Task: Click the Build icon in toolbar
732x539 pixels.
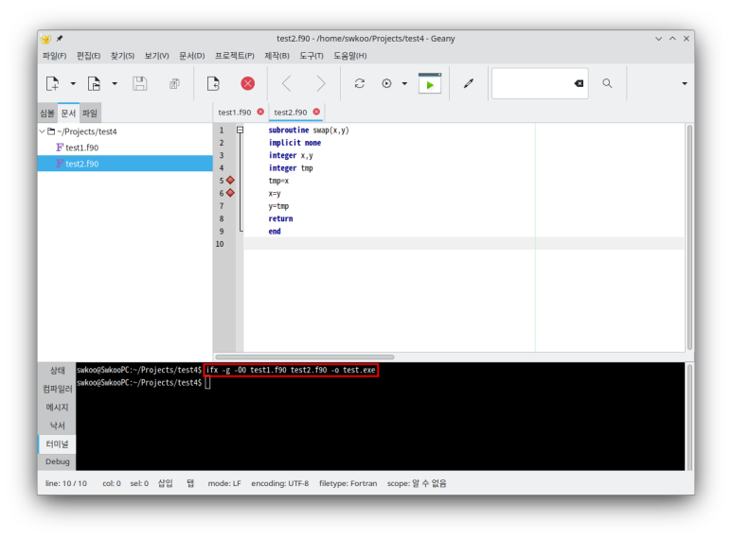Action: click(386, 83)
